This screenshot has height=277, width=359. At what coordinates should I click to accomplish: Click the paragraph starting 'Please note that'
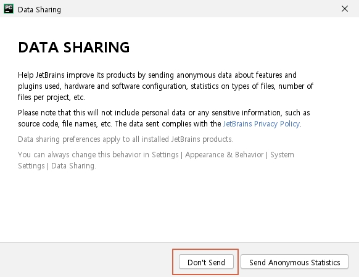tap(164, 118)
